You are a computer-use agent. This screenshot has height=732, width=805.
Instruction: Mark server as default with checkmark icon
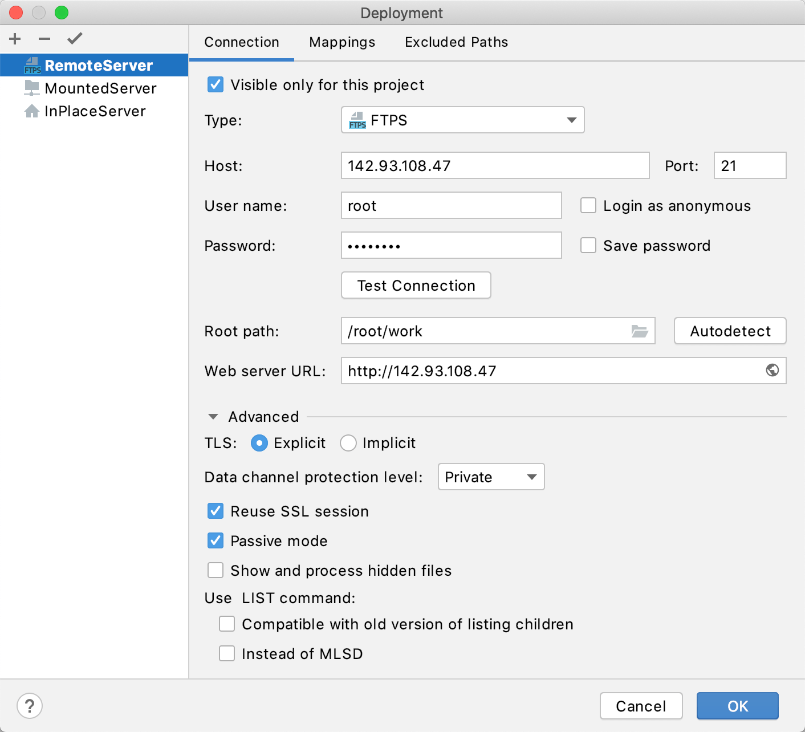[74, 39]
